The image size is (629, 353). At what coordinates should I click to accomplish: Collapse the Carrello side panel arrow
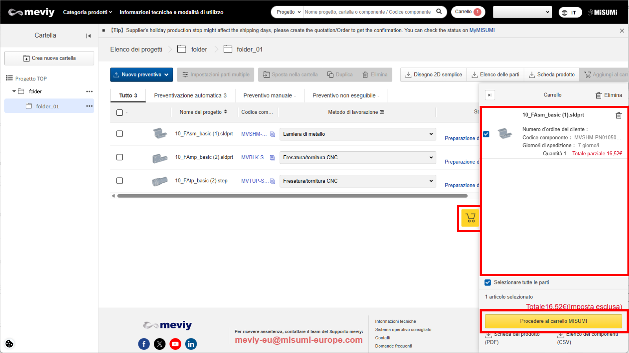[490, 95]
